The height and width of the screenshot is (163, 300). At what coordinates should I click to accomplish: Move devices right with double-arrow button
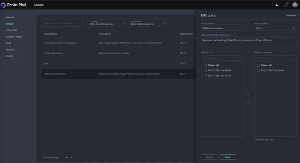pos(249,93)
